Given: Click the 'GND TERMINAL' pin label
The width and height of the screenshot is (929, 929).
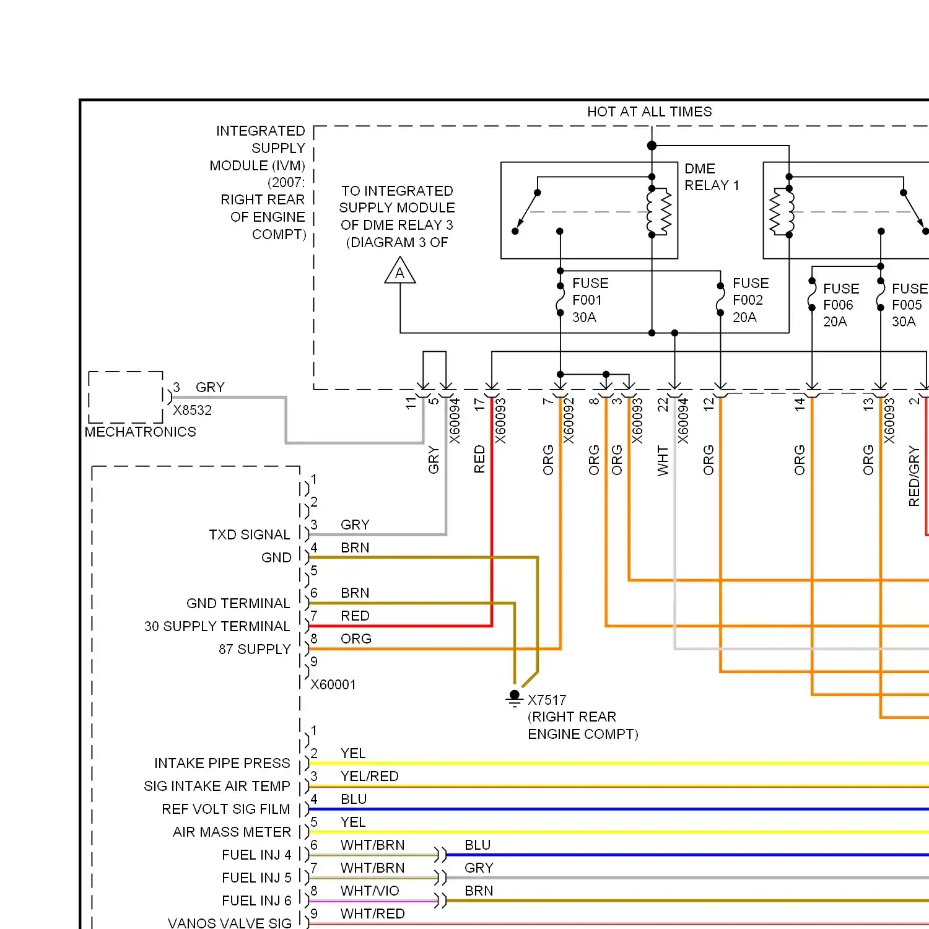Looking at the screenshot, I should click(x=238, y=603).
